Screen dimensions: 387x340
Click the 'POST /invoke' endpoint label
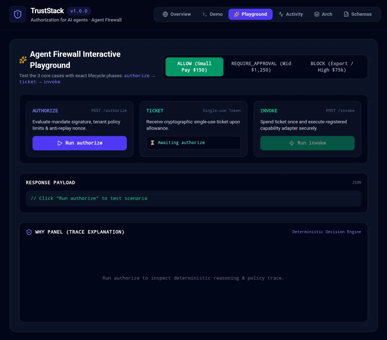coord(340,110)
